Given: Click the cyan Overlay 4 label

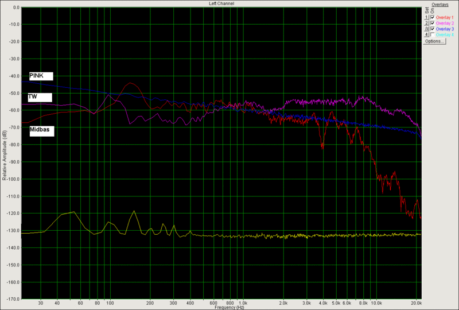Looking at the screenshot, I should coord(445,34).
